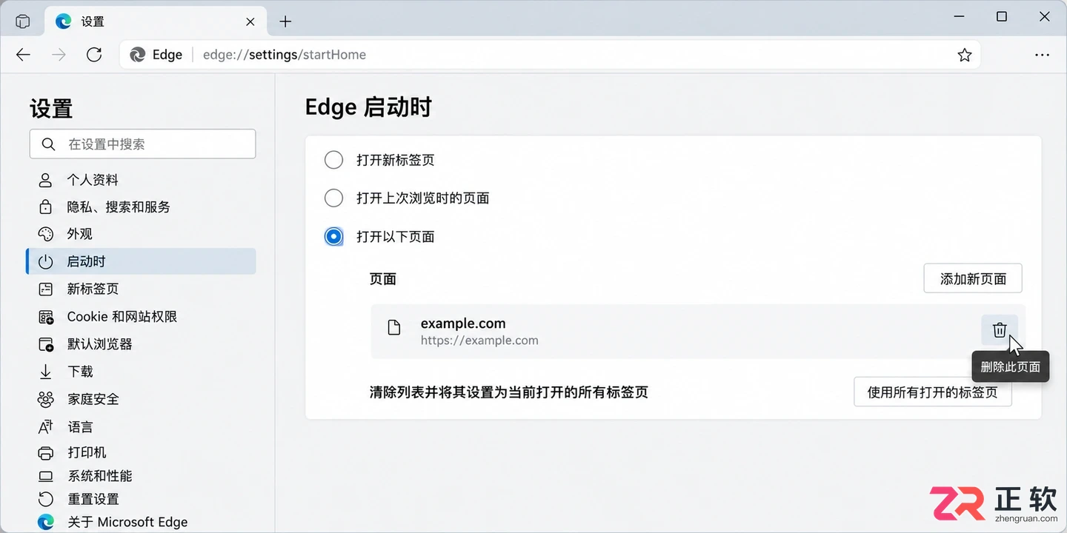Add this page to favorites star
1067x533 pixels.
(x=964, y=55)
